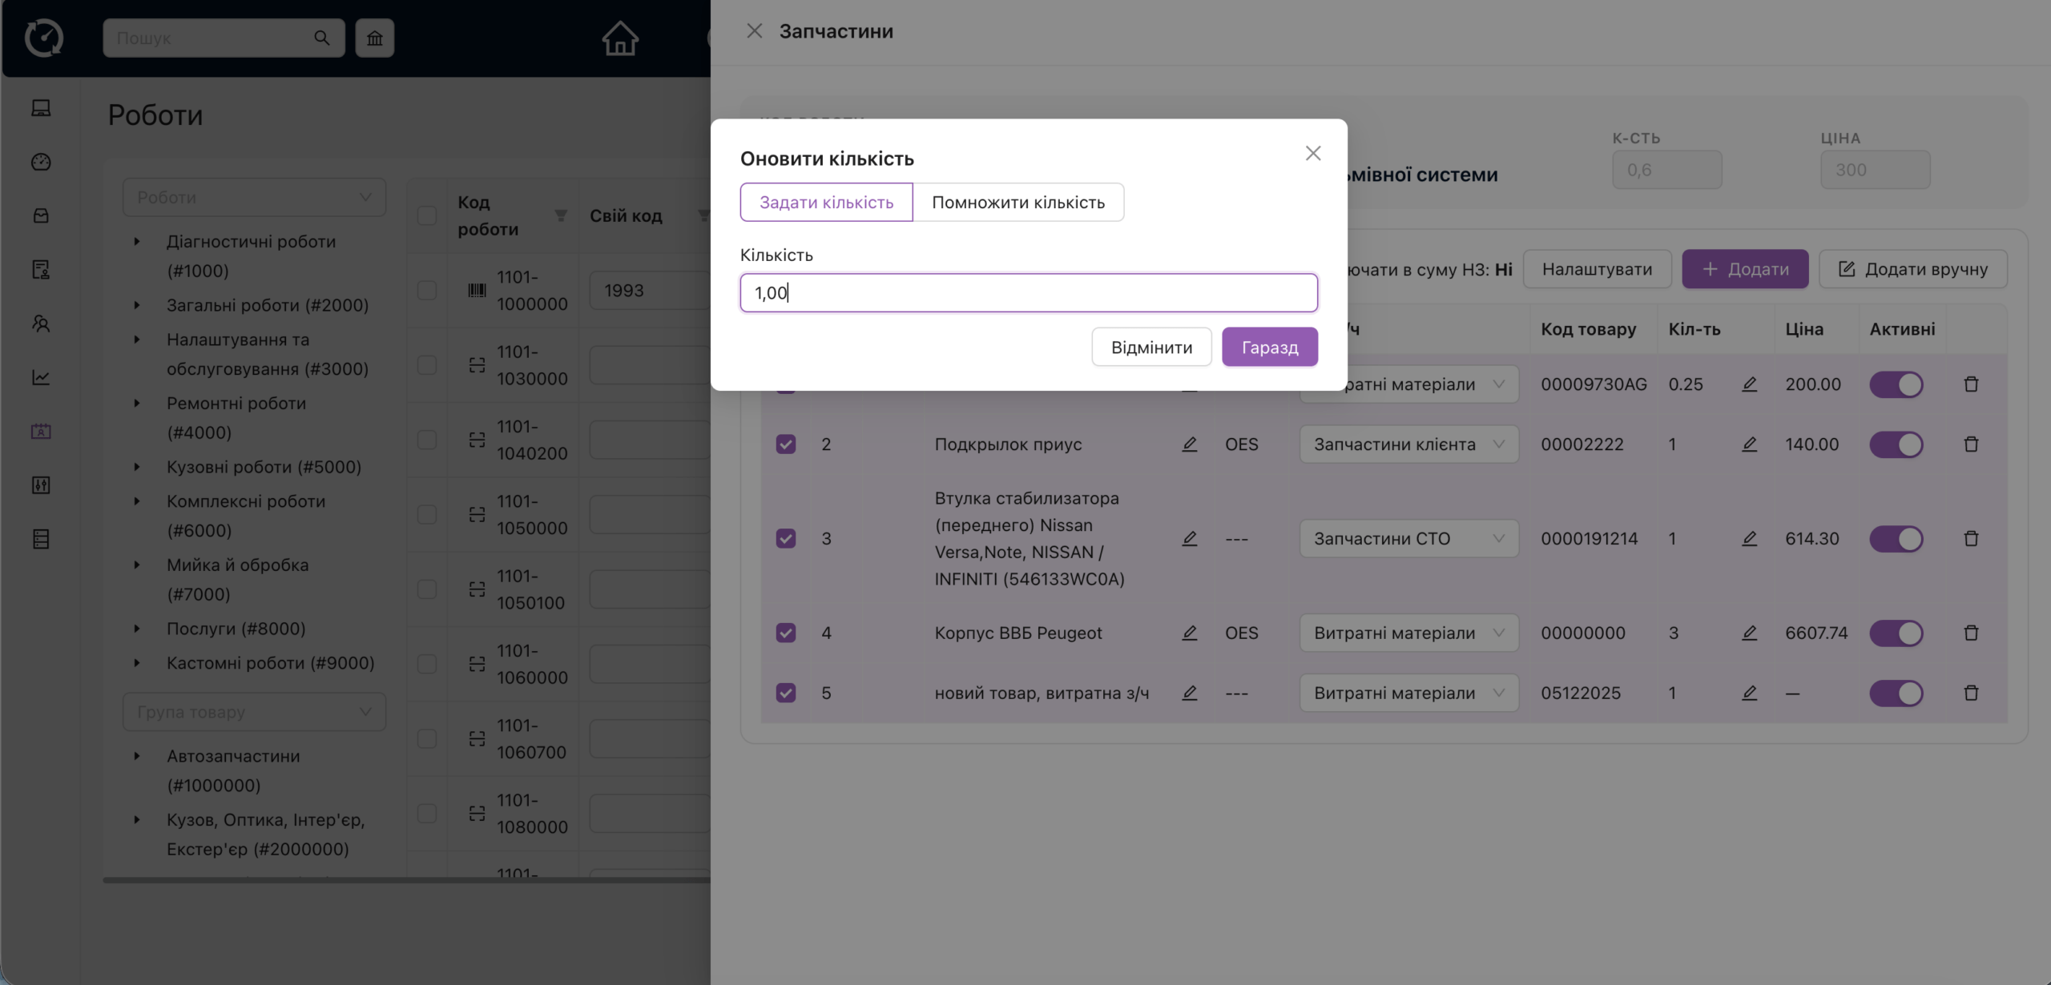Disable the active toggle for Подкрылок приус
The width and height of the screenshot is (2051, 985).
(1896, 444)
